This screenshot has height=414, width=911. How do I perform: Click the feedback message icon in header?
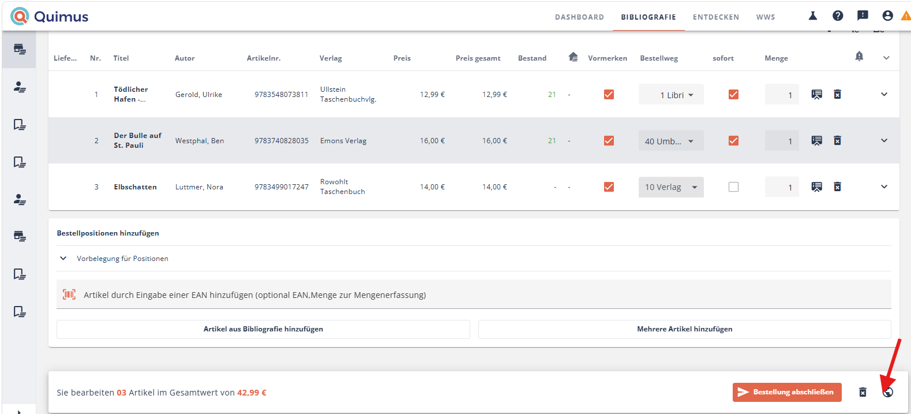click(863, 16)
